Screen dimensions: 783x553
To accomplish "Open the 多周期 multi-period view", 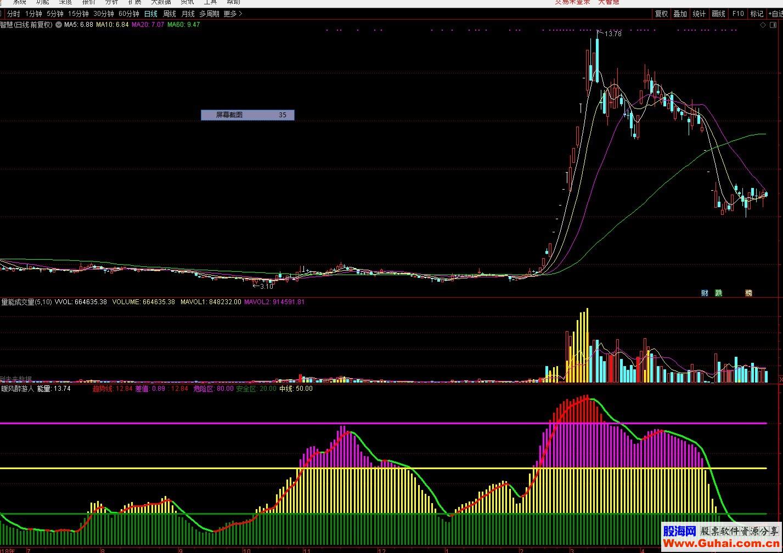I will [x=209, y=14].
